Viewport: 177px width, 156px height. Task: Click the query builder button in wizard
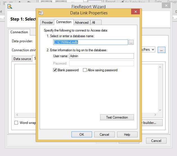coord(152,123)
